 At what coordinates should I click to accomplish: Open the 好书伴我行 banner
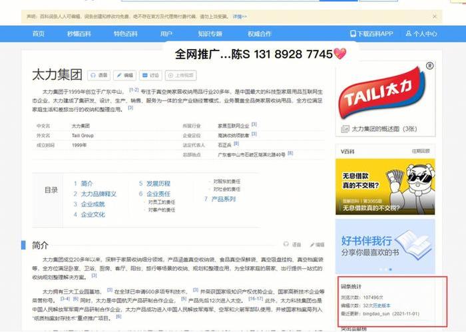pos(385,246)
